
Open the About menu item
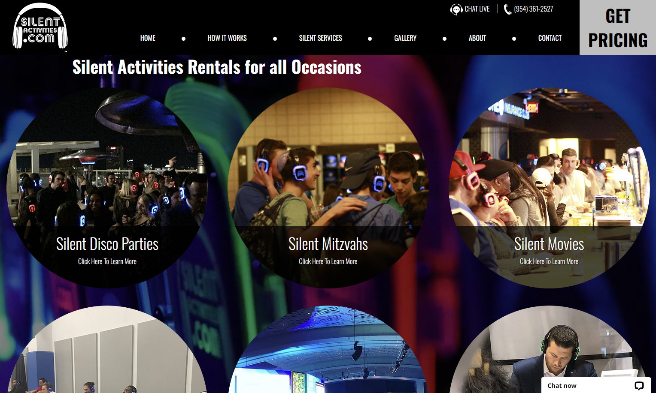click(477, 38)
